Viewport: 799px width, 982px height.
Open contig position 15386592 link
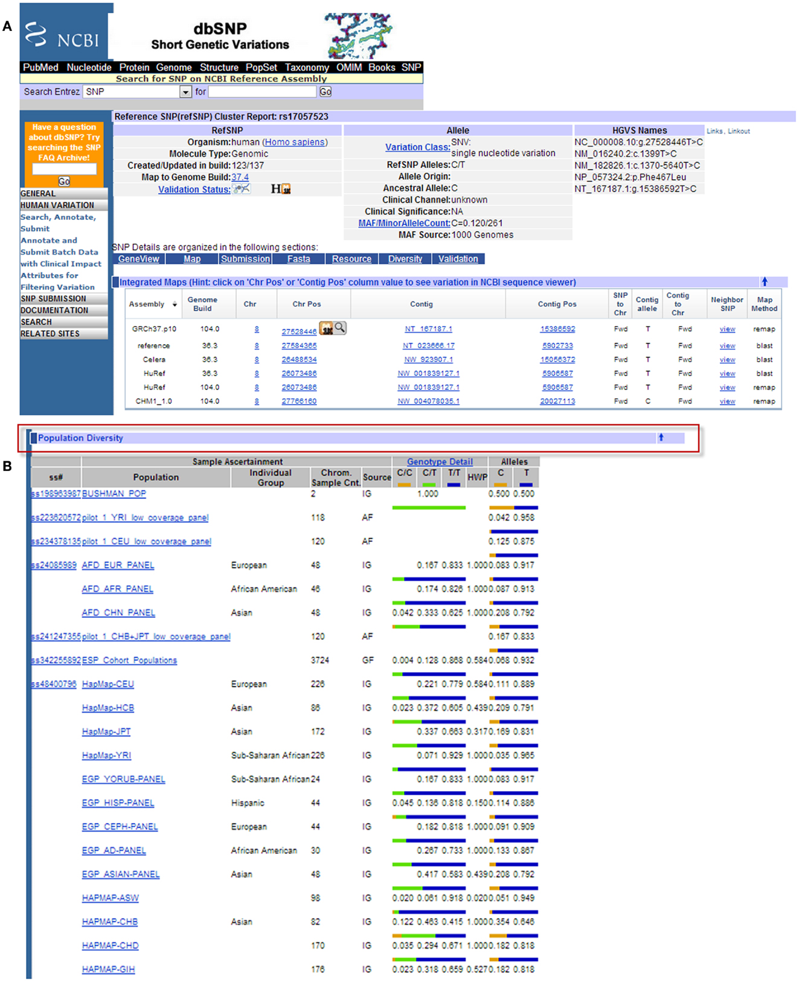click(x=557, y=329)
